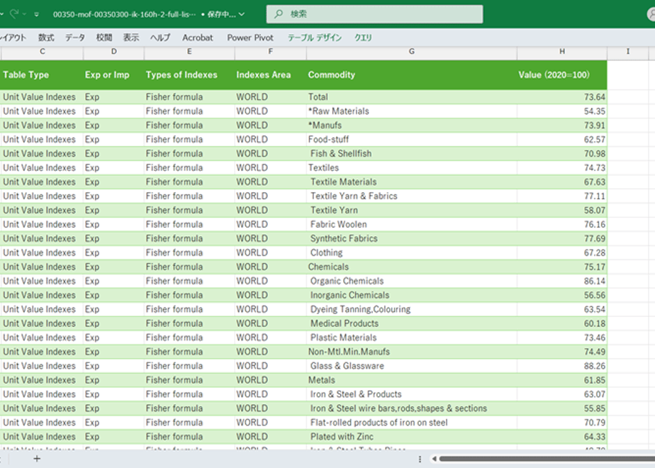The width and height of the screenshot is (655, 468).
Task: Select the Glass & Glassware cell
Action: tap(411, 366)
